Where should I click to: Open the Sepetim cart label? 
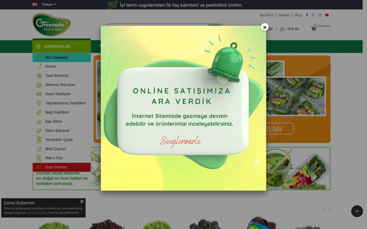pyautogui.click(x=324, y=26)
